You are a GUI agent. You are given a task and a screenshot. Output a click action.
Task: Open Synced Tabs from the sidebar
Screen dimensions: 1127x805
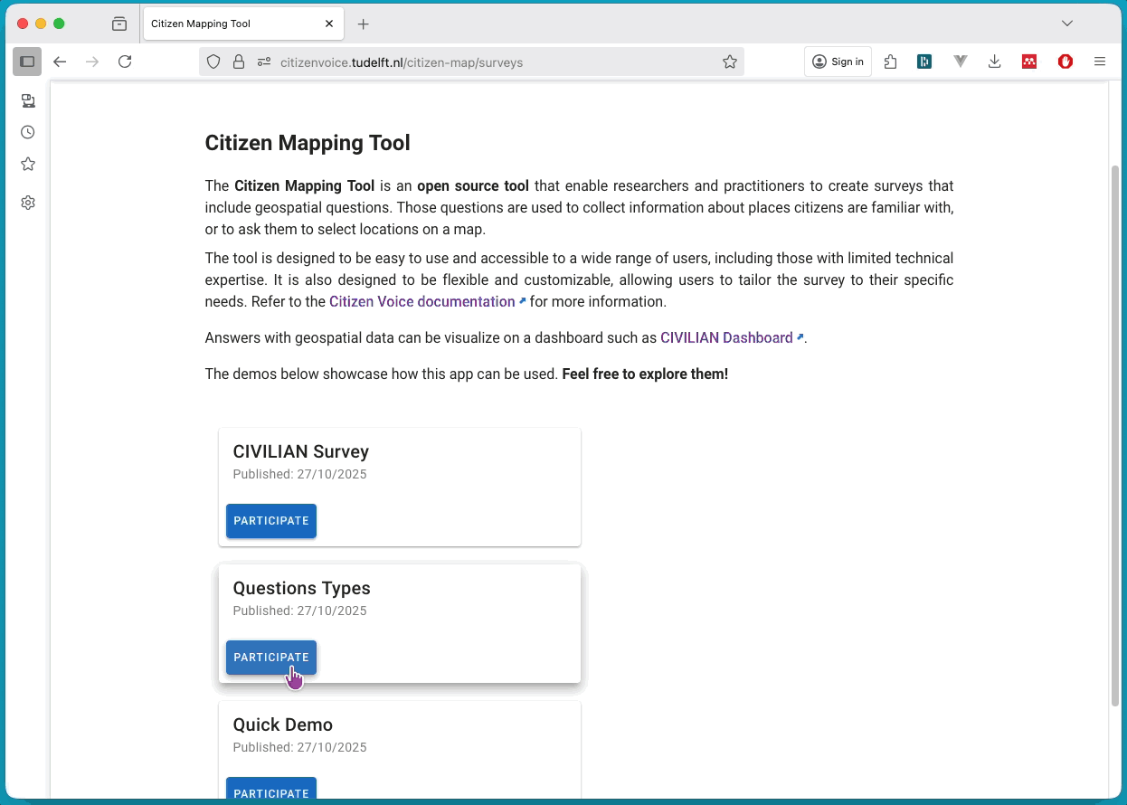[x=28, y=100]
